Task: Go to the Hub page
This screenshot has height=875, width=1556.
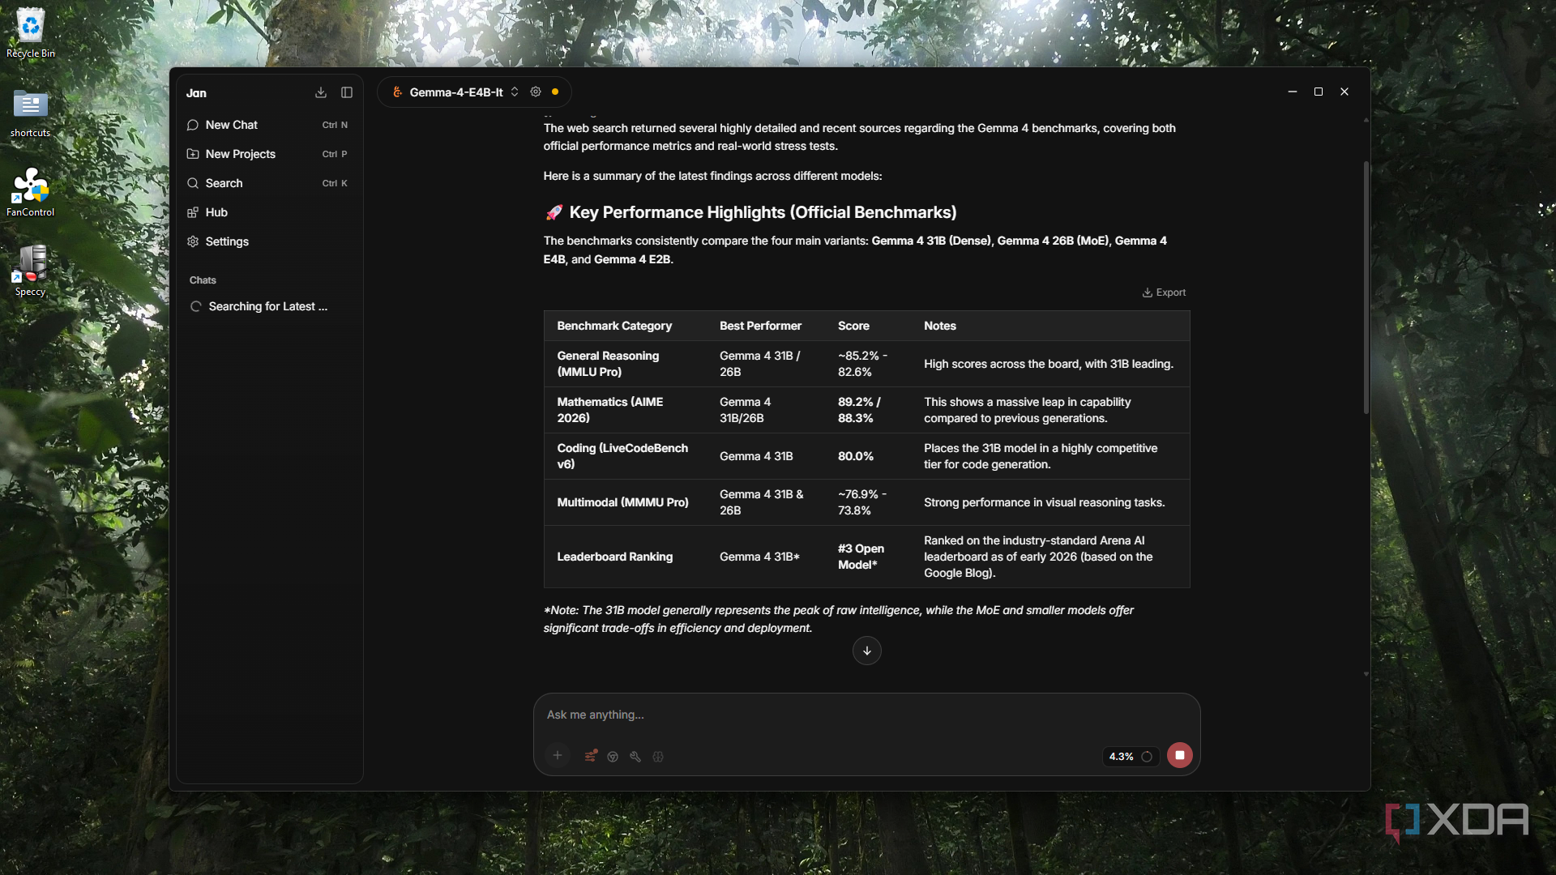Action: tap(270, 212)
